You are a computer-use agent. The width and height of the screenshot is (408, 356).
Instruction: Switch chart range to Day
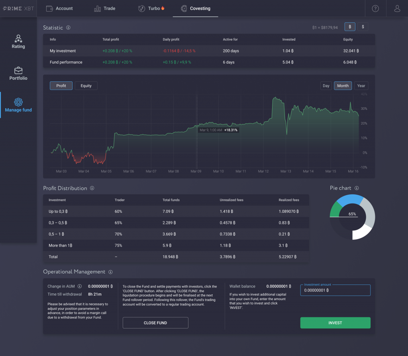point(326,85)
